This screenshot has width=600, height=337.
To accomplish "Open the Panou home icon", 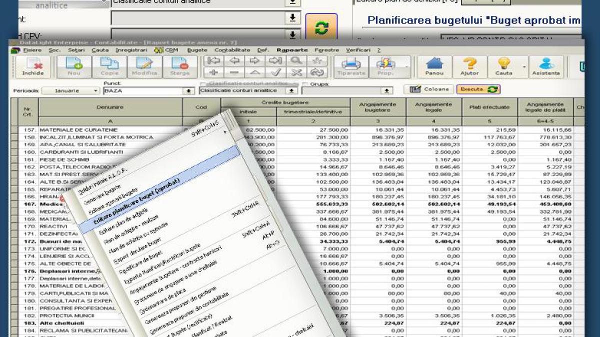I will (434, 66).
